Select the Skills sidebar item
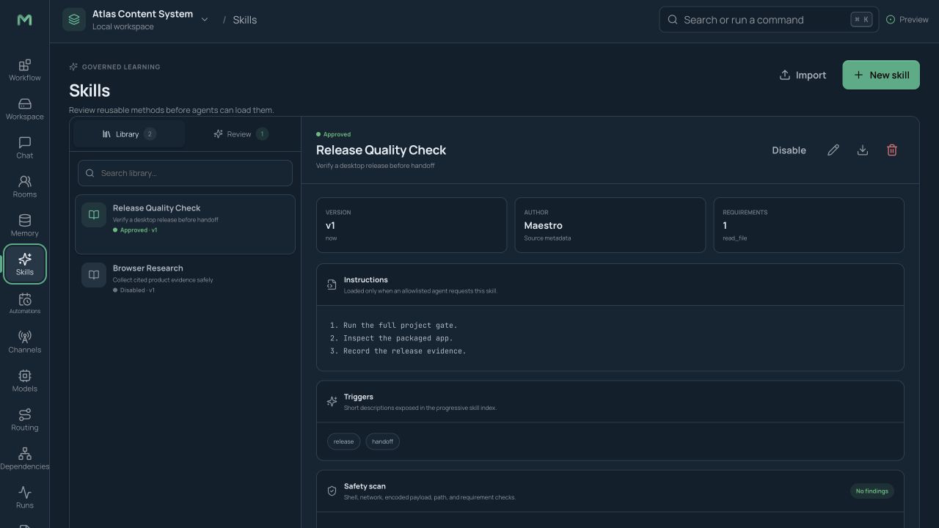 point(24,265)
